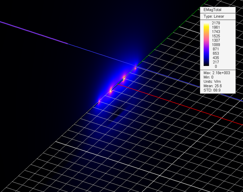Click the uppermost field hotspot near green axis
This screenshot has height=192, width=243.
point(135,68)
